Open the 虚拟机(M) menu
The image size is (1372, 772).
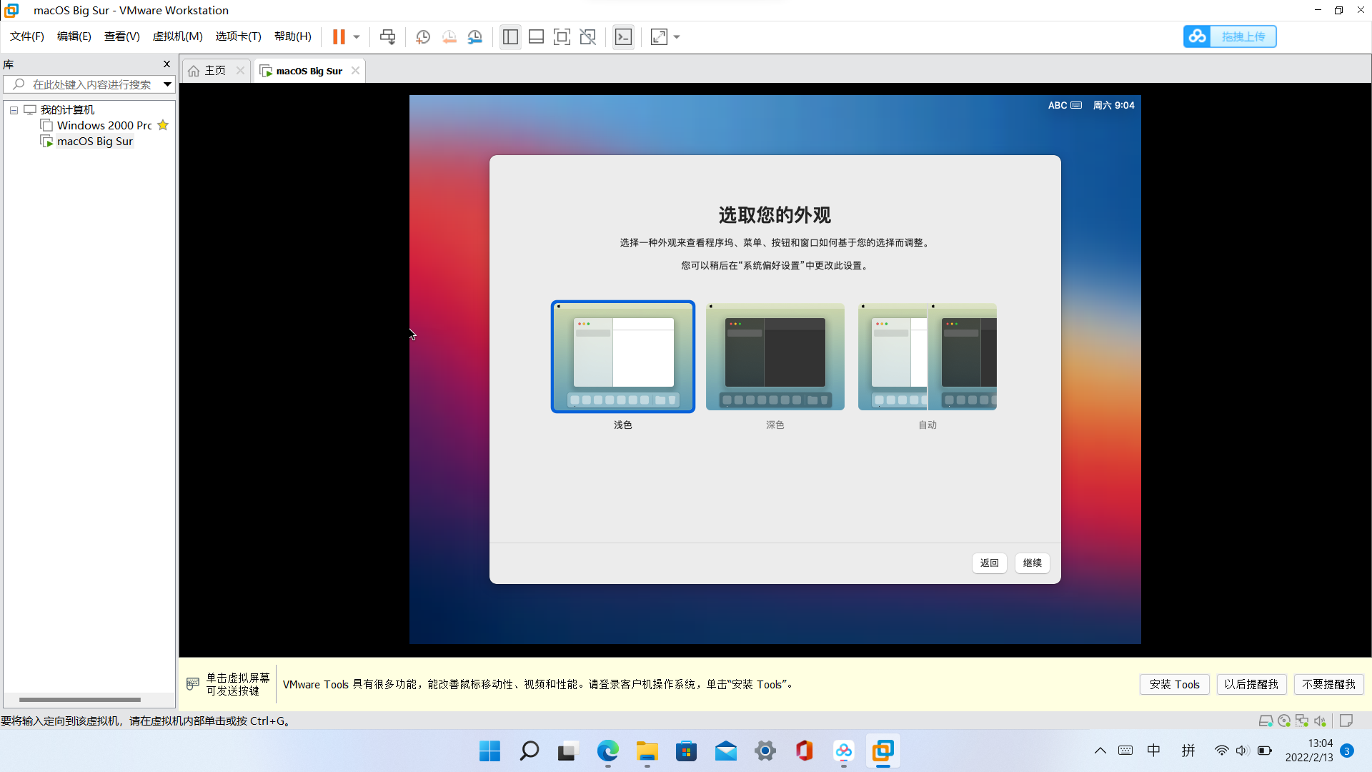(177, 36)
